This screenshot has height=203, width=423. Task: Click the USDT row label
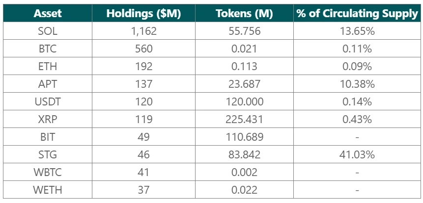(47, 101)
